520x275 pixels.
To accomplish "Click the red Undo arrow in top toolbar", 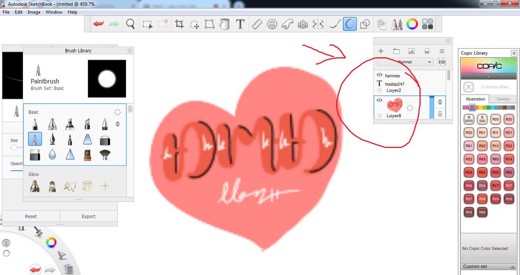I will [x=98, y=24].
